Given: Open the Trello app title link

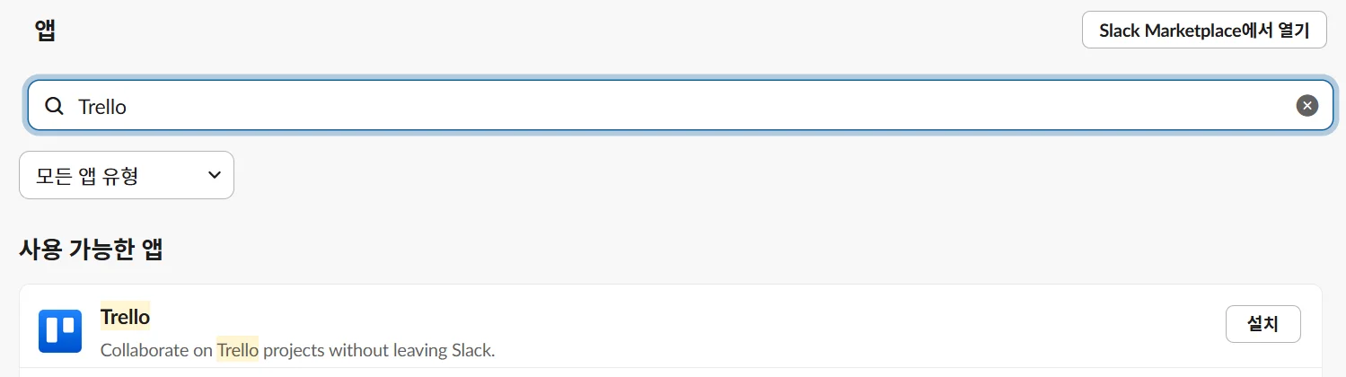Looking at the screenshot, I should 125,317.
